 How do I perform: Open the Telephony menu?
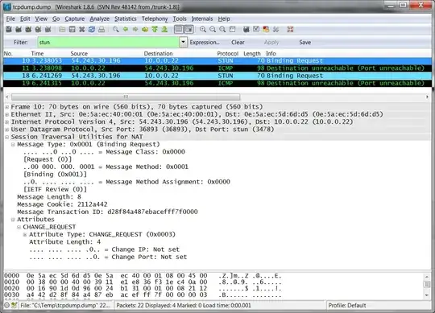click(155, 19)
